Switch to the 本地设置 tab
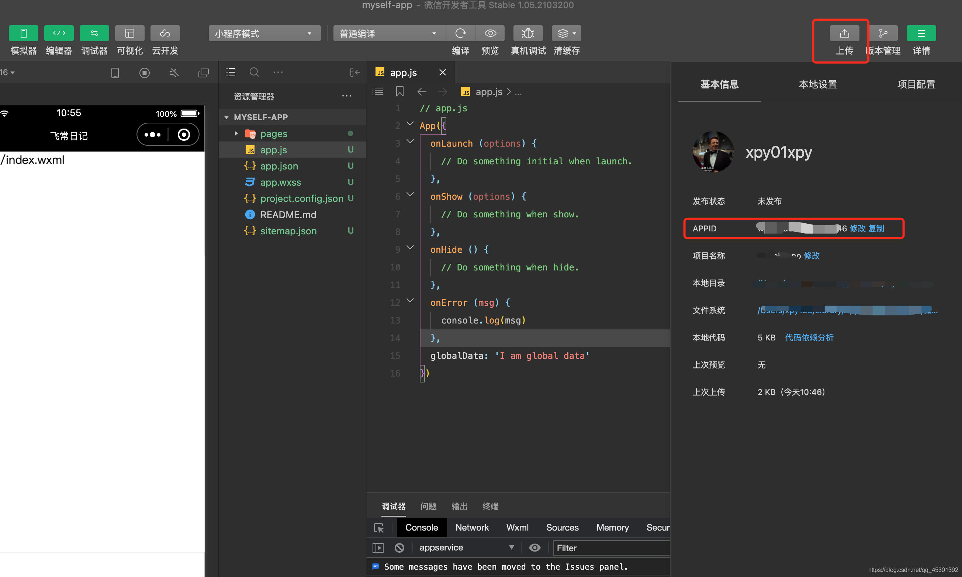The width and height of the screenshot is (962, 577). [818, 84]
